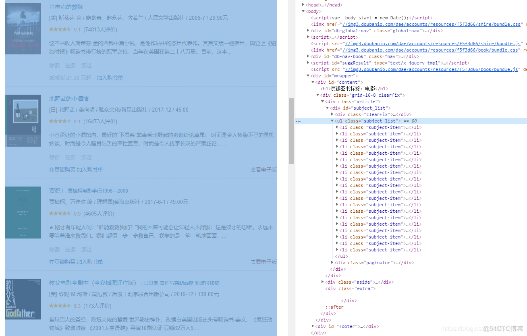Open the book/bundle.js src link
Screen dimensions: 527x336
432,69
